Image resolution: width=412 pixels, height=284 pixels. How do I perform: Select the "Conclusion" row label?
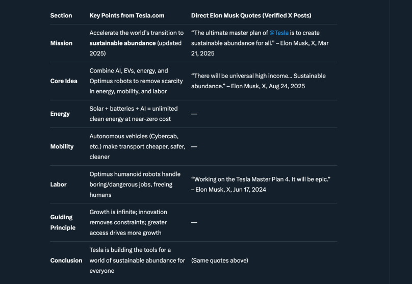(x=66, y=261)
